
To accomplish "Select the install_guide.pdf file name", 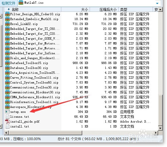I will [25, 122].
